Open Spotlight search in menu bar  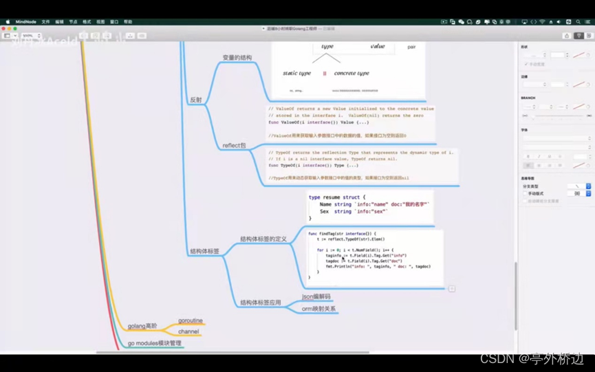coord(578,22)
